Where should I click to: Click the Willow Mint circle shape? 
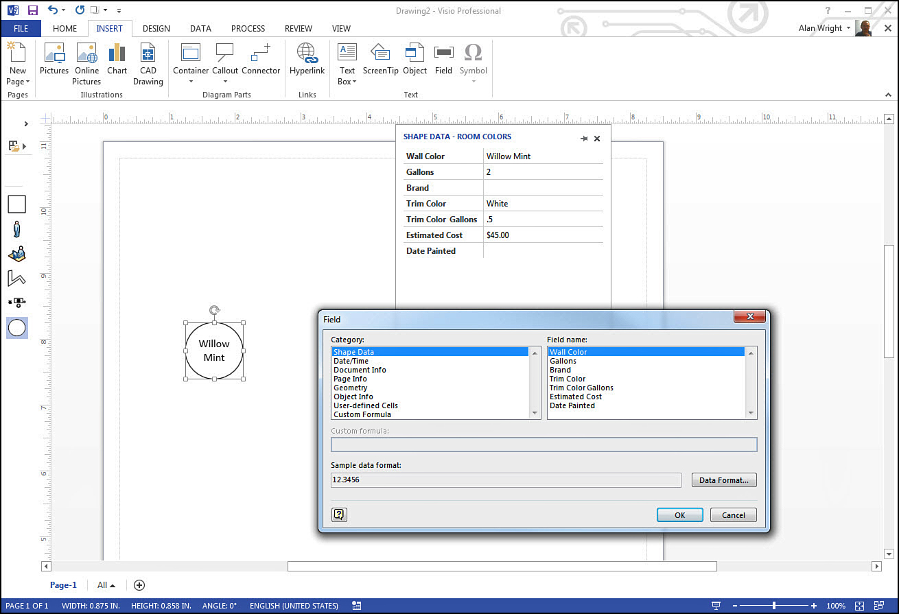tap(214, 351)
